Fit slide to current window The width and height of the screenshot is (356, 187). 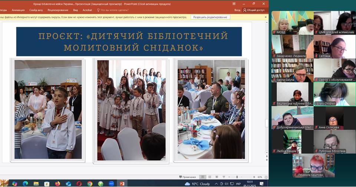[266, 177]
